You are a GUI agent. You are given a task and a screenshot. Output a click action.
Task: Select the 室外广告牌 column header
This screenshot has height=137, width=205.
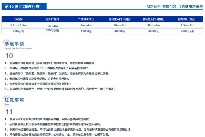pyautogui.click(x=52, y=19)
